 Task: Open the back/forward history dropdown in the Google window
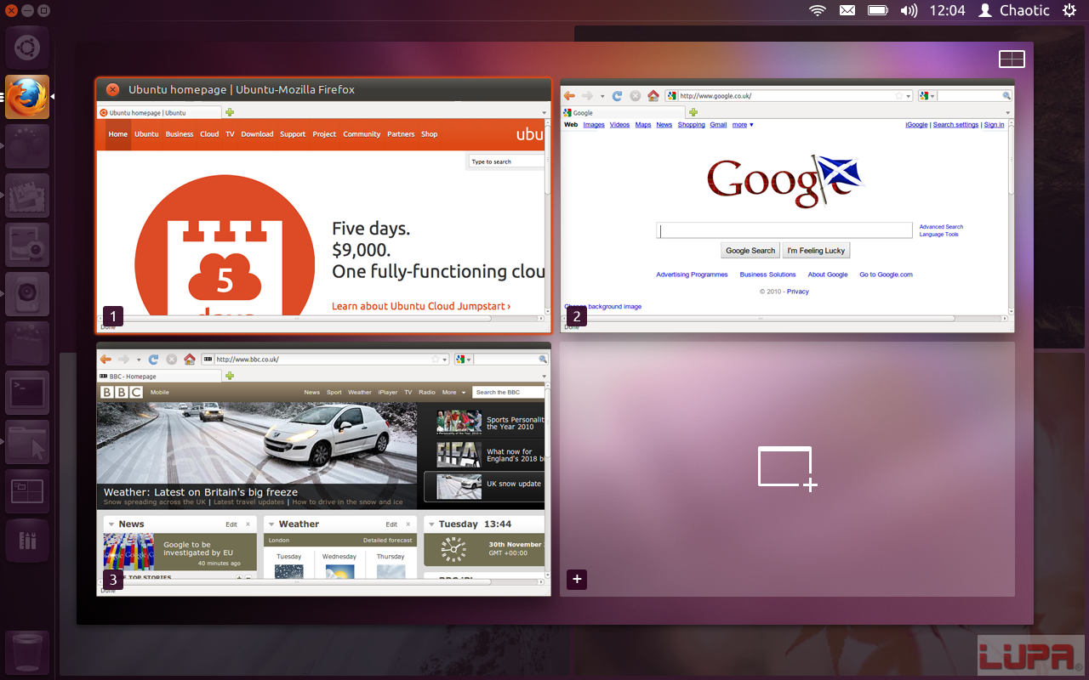point(602,96)
